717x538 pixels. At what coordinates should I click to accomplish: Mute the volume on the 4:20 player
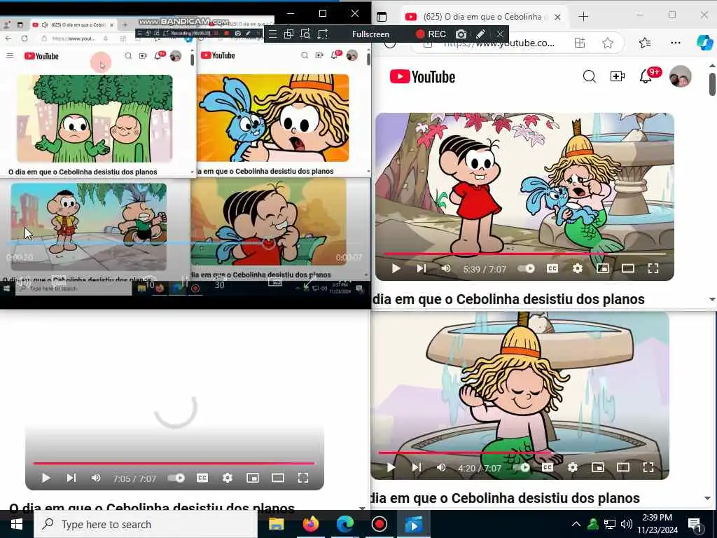point(441,467)
